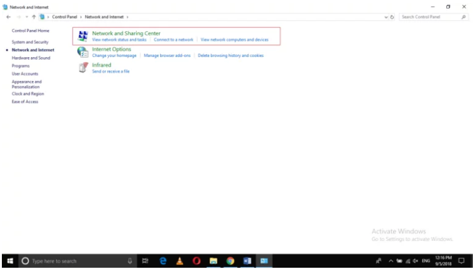Launch VLC media player from the taskbar

pos(180,261)
